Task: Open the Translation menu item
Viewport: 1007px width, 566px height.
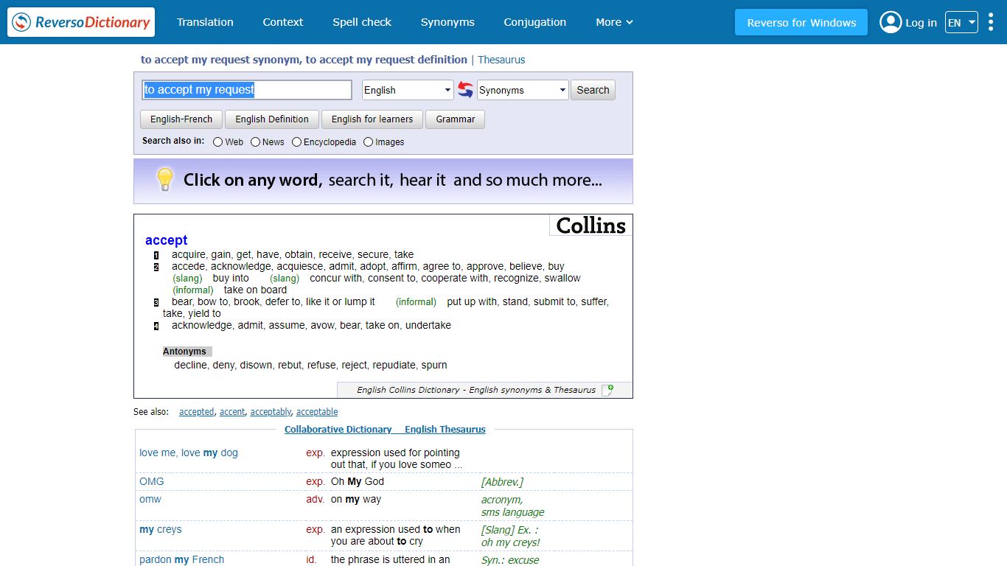Action: [x=205, y=22]
